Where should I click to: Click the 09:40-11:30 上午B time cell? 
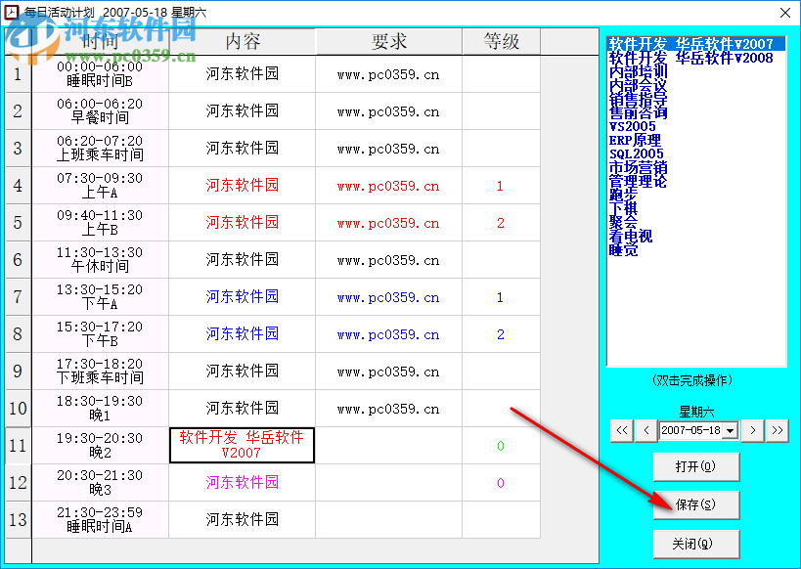click(x=100, y=223)
